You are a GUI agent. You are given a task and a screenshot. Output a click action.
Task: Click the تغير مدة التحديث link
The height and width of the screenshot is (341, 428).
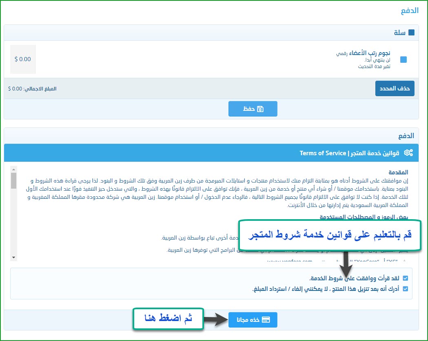[374, 66]
